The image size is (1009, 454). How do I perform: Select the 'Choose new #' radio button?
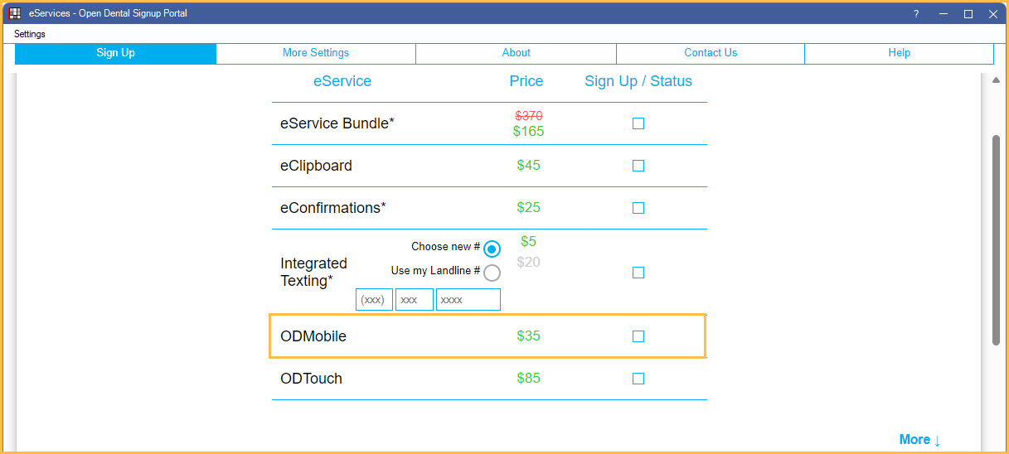pyautogui.click(x=492, y=249)
